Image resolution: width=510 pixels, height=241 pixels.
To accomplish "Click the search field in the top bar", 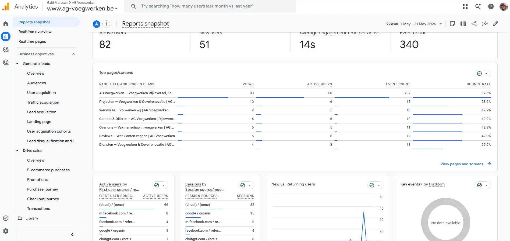I will click(210, 6).
